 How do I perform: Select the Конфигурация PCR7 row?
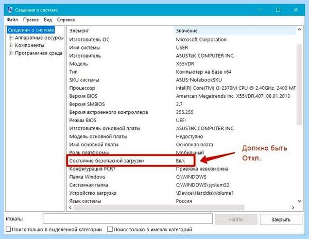point(182,169)
